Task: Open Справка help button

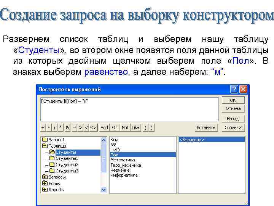Action: click(233, 128)
